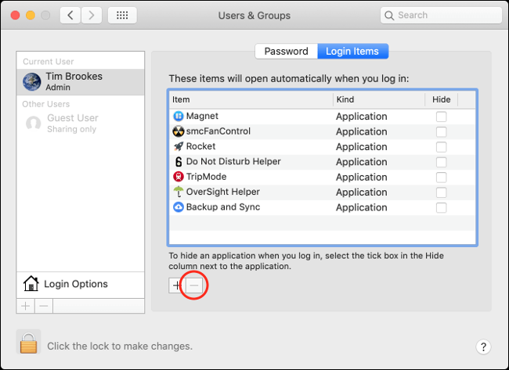Screen dimensions: 509x370
Task: Add a login item with plus button
Action: 177,286
